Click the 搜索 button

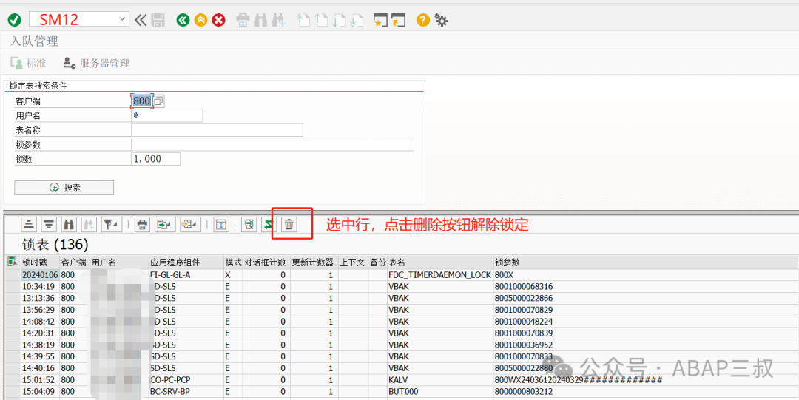click(64, 188)
